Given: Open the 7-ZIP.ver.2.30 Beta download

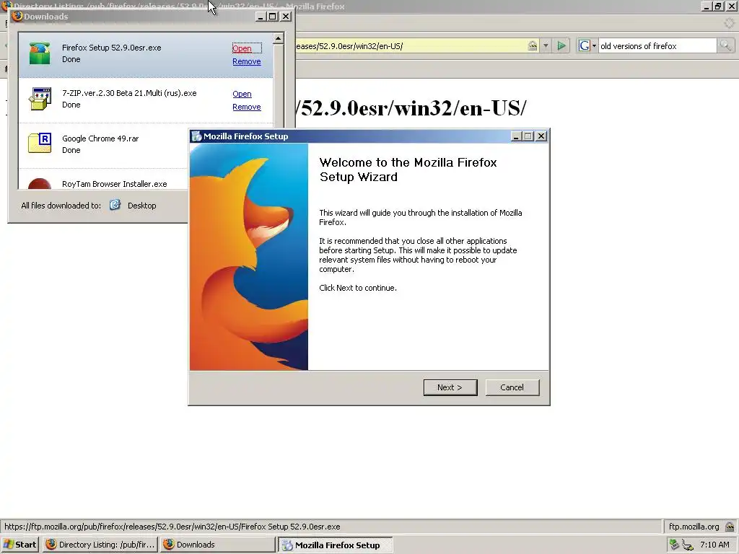Looking at the screenshot, I should pos(242,94).
